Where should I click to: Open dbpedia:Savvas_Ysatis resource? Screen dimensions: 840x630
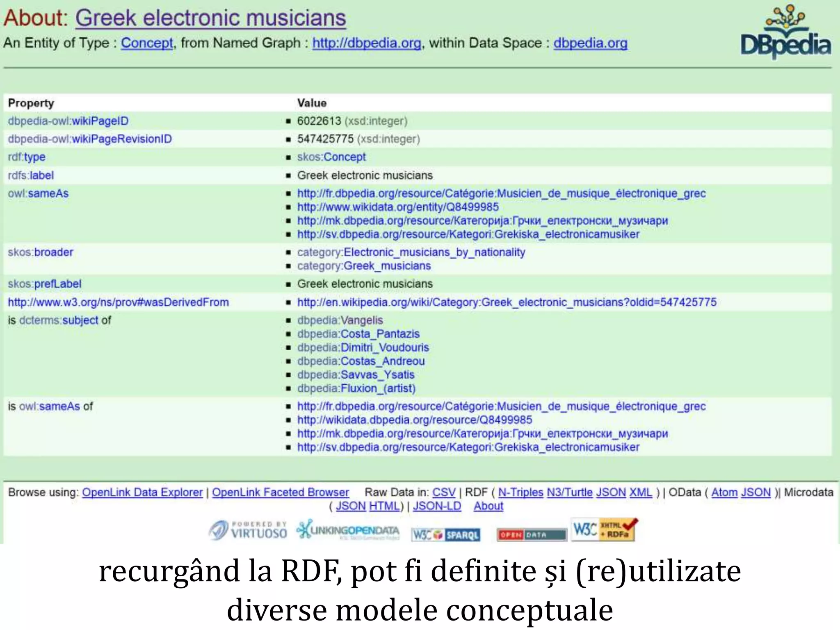click(356, 374)
